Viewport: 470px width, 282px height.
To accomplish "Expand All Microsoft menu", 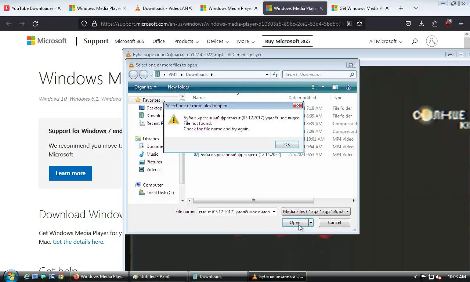I will click(x=386, y=41).
